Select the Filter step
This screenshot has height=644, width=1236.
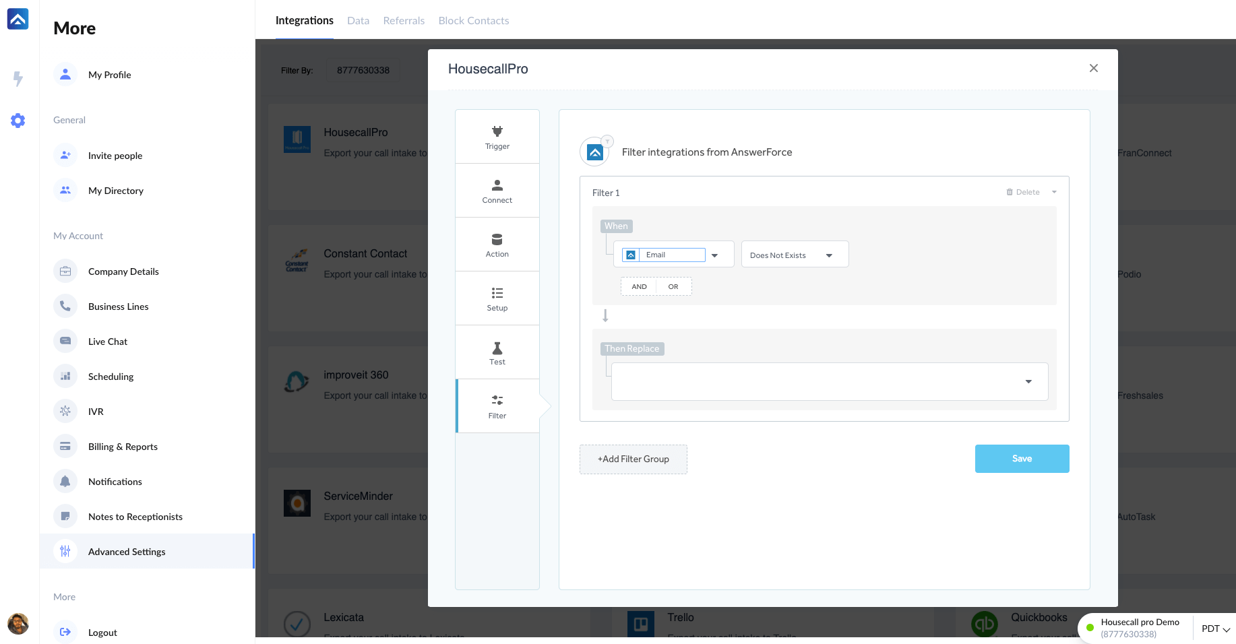pyautogui.click(x=497, y=406)
